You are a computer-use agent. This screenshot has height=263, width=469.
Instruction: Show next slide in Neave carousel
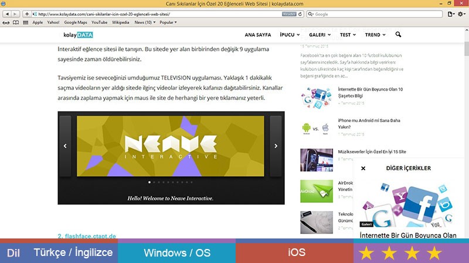tap(276, 146)
